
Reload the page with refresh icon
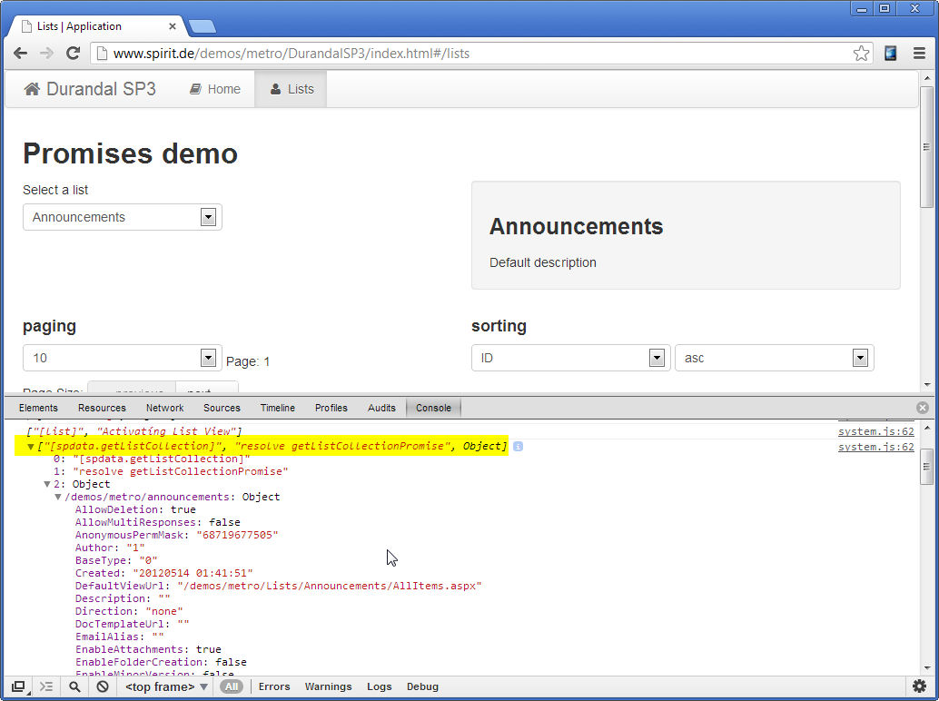click(73, 54)
